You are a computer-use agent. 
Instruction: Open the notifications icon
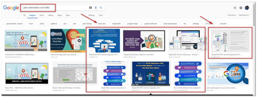tap(241, 8)
